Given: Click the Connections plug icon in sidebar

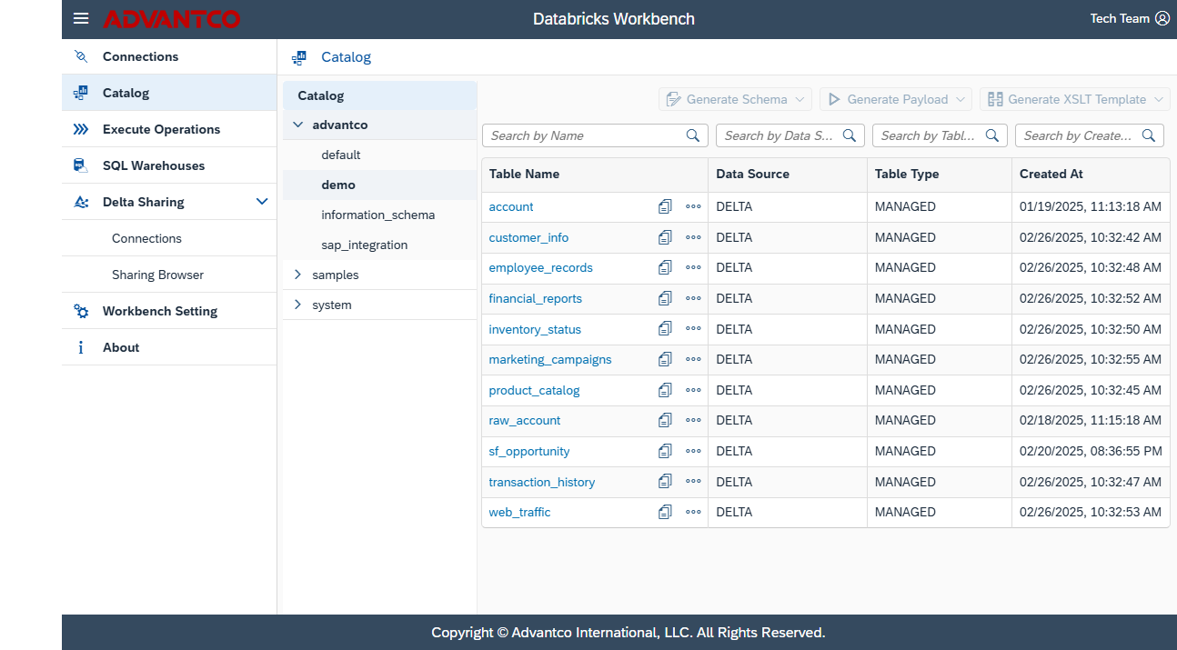Looking at the screenshot, I should 81,56.
